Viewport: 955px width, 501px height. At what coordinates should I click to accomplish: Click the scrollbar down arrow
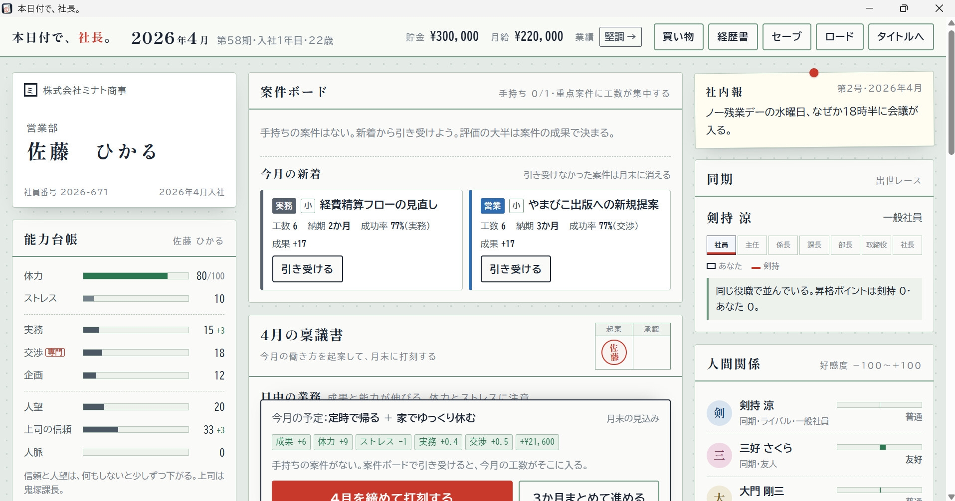tap(951, 497)
